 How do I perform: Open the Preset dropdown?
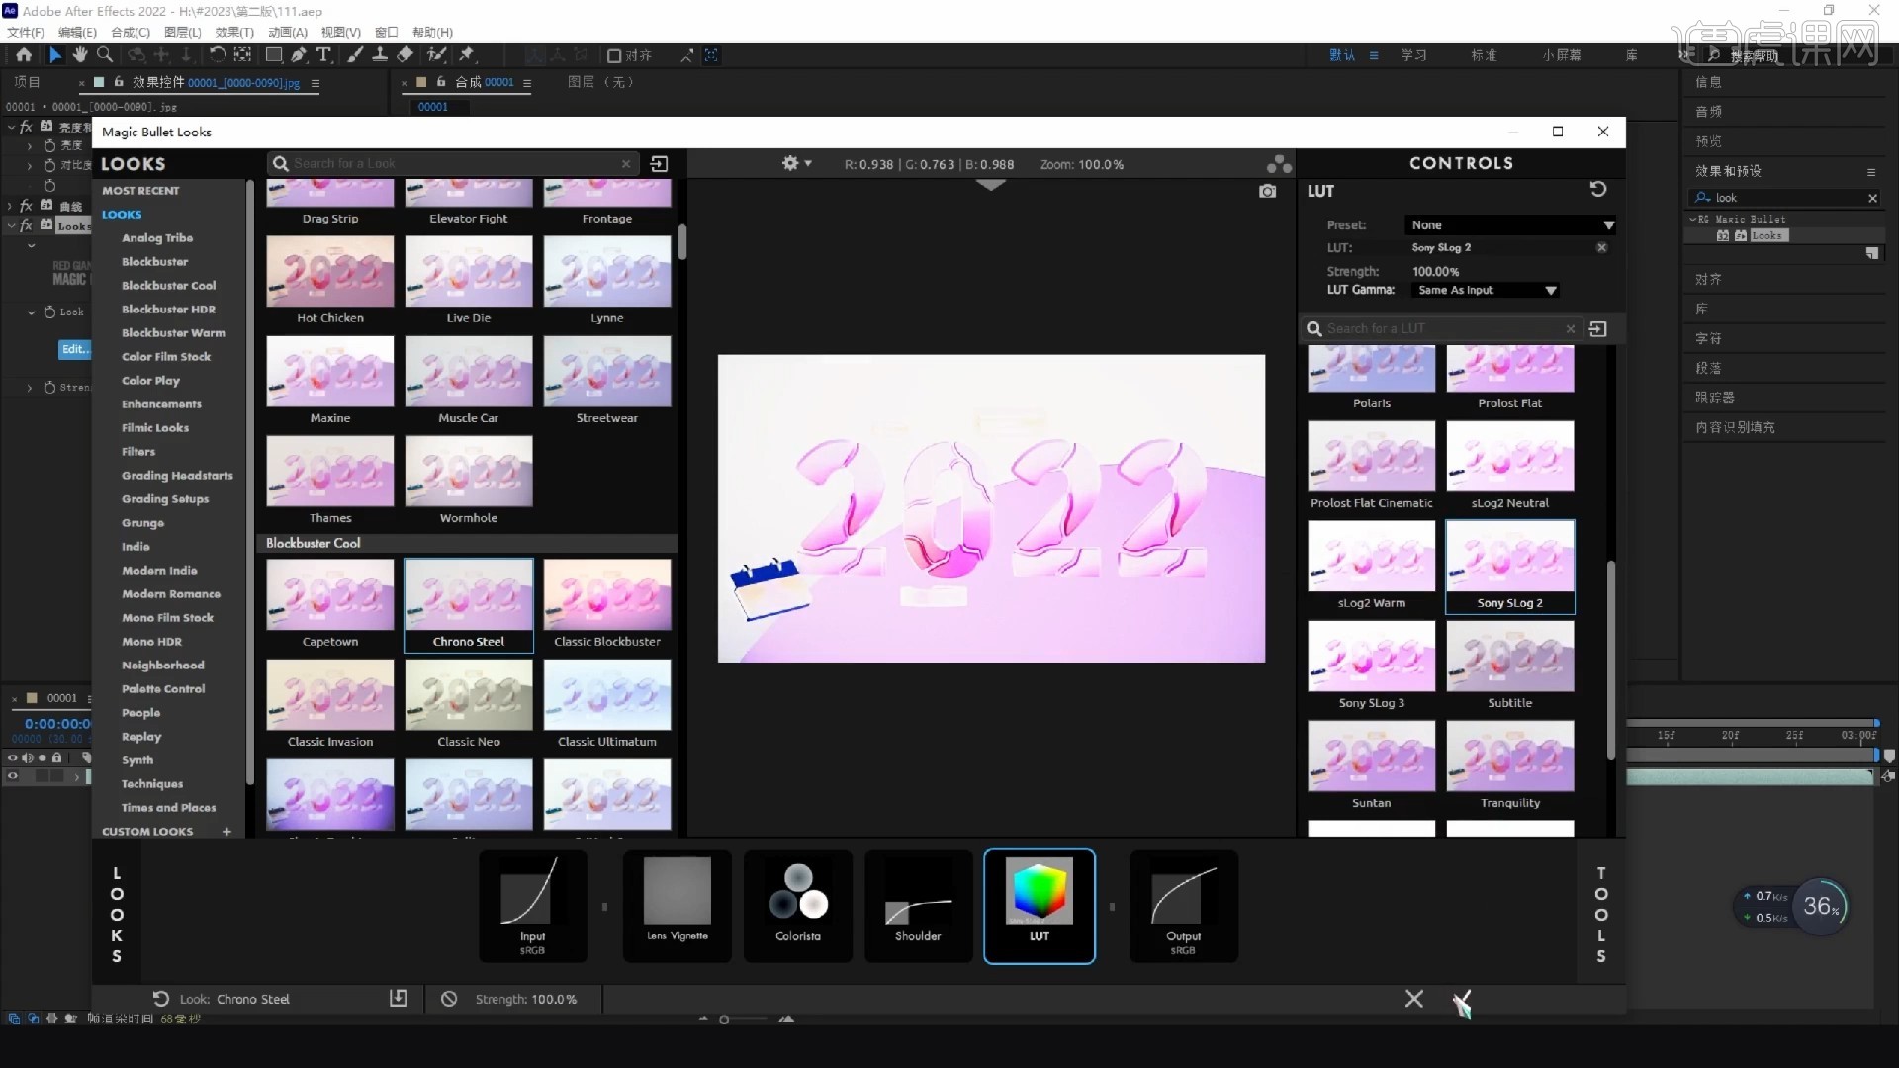pyautogui.click(x=1509, y=225)
